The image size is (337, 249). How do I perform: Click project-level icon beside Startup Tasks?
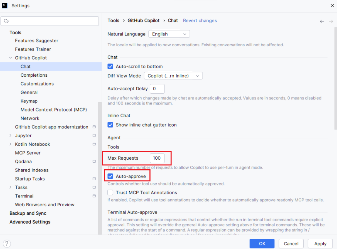(x=94, y=179)
